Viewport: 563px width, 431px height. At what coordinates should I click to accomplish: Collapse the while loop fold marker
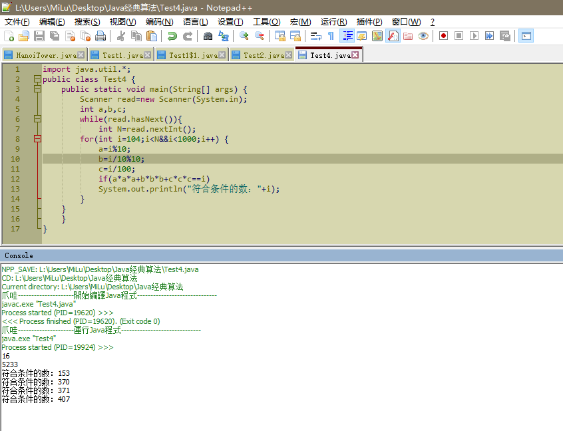tap(37, 119)
